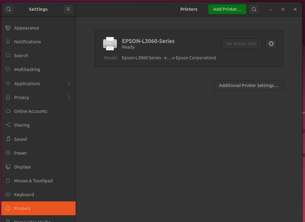Click the Printers title in the header bar

pyautogui.click(x=189, y=9)
